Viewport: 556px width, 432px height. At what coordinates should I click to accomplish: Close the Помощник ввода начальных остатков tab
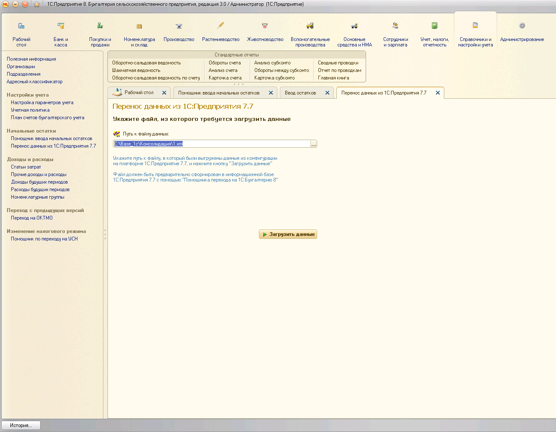click(x=271, y=93)
